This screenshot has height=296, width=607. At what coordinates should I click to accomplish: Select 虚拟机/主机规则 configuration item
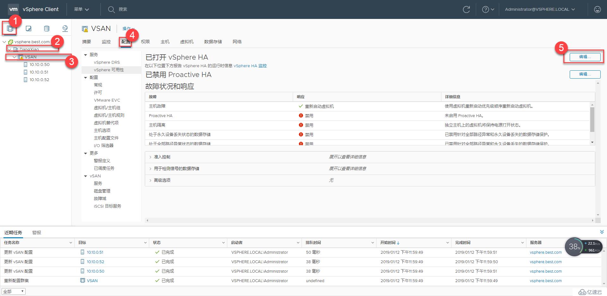click(x=109, y=115)
